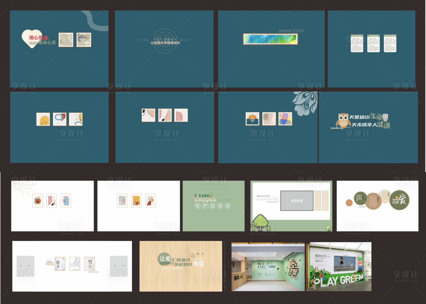
Task: Select the 奋斗 framed artwork
Action: 60,264
